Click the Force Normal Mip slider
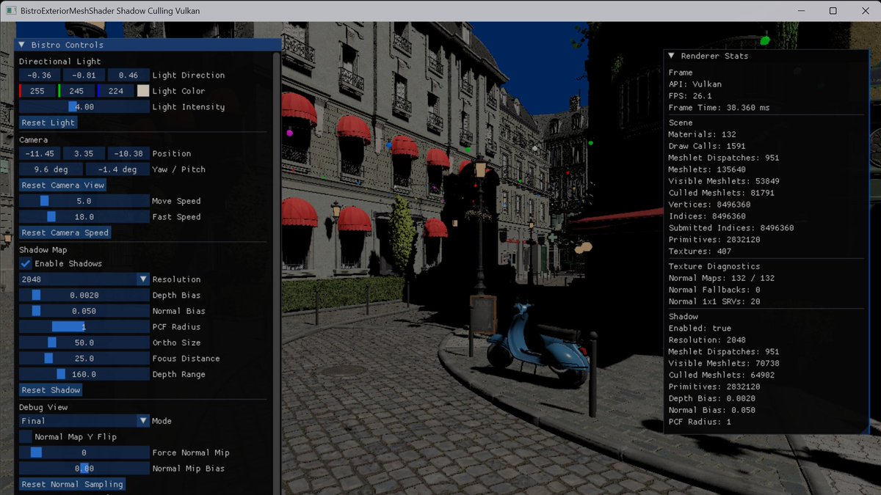881x495 pixels. click(84, 452)
